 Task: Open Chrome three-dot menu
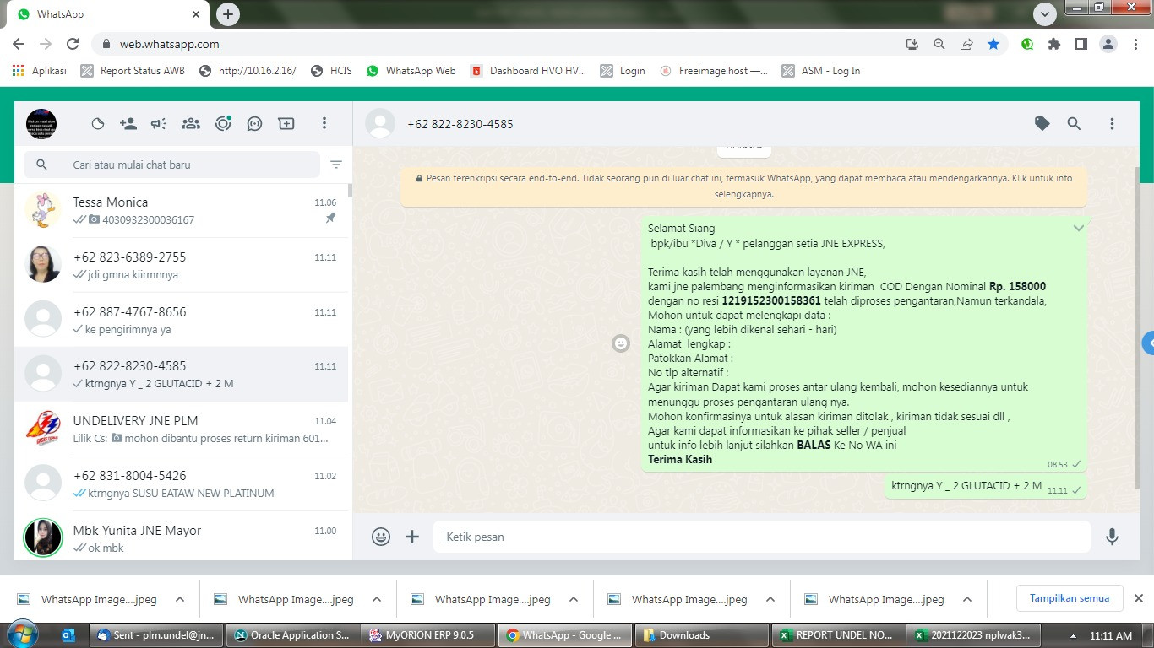(x=1135, y=44)
